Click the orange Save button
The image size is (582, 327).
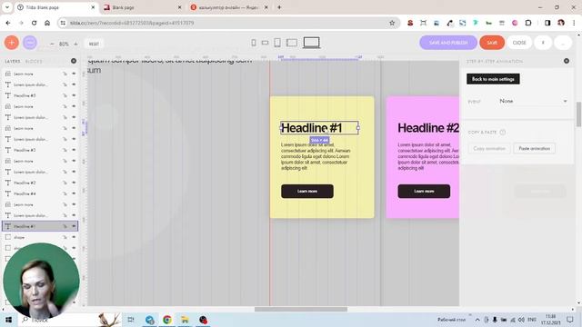pyautogui.click(x=492, y=43)
